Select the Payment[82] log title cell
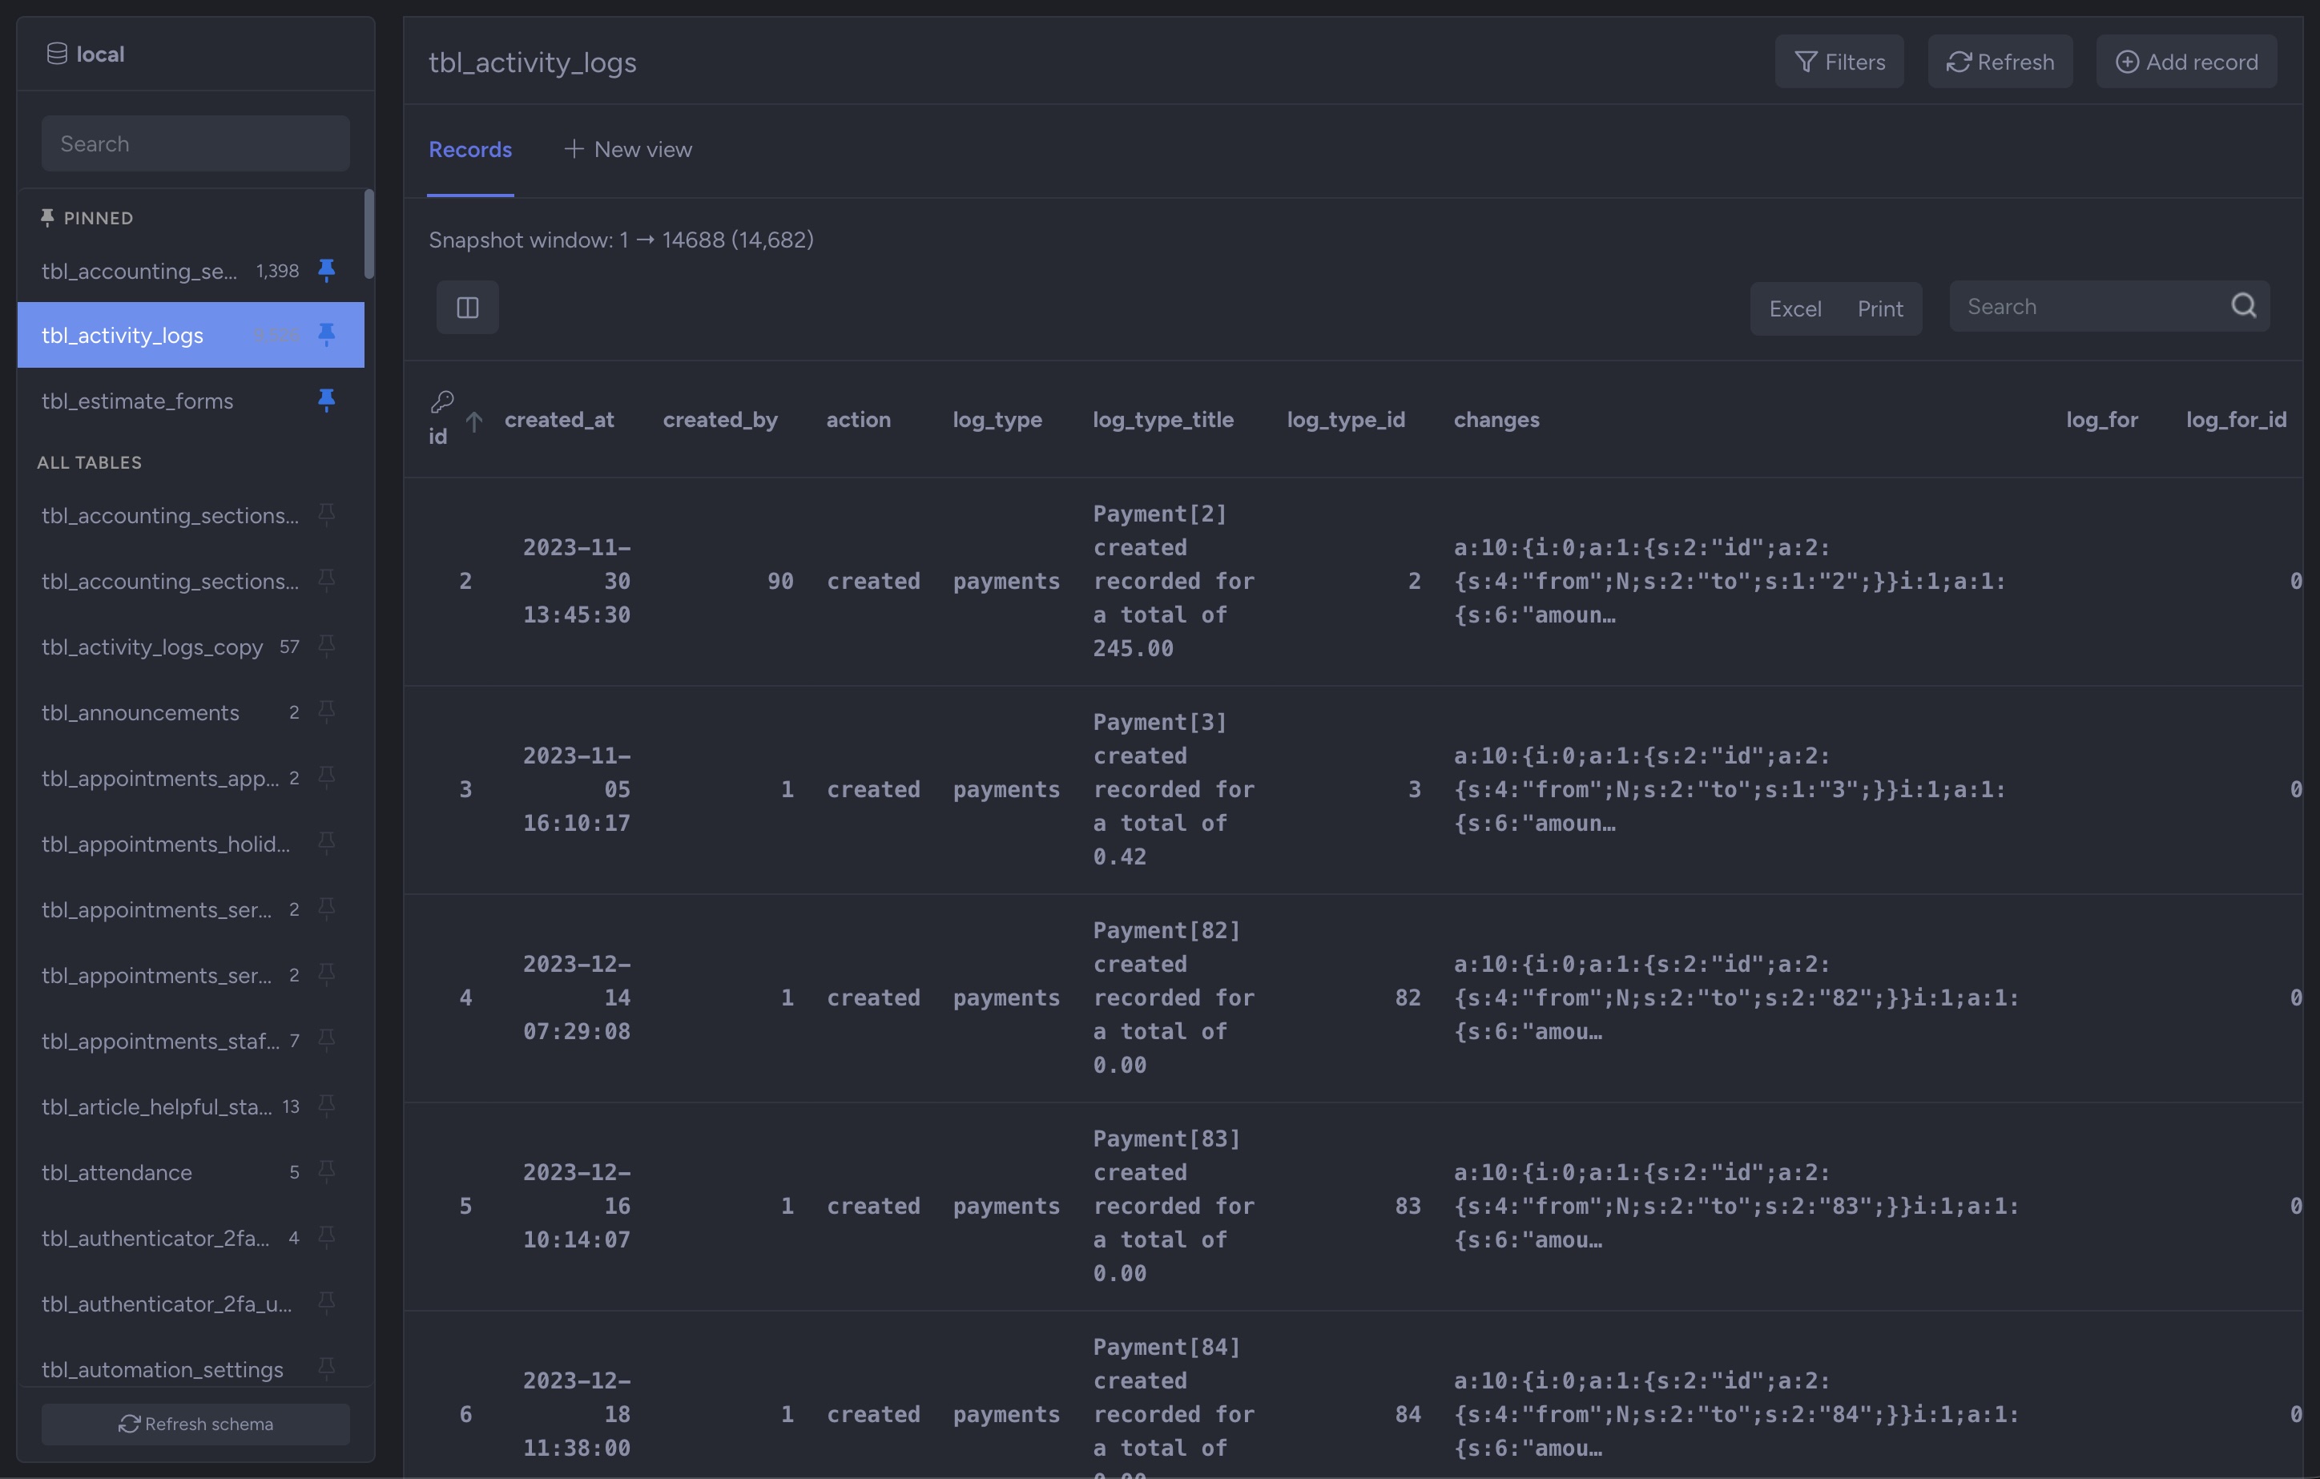The image size is (2320, 1479). (1174, 997)
